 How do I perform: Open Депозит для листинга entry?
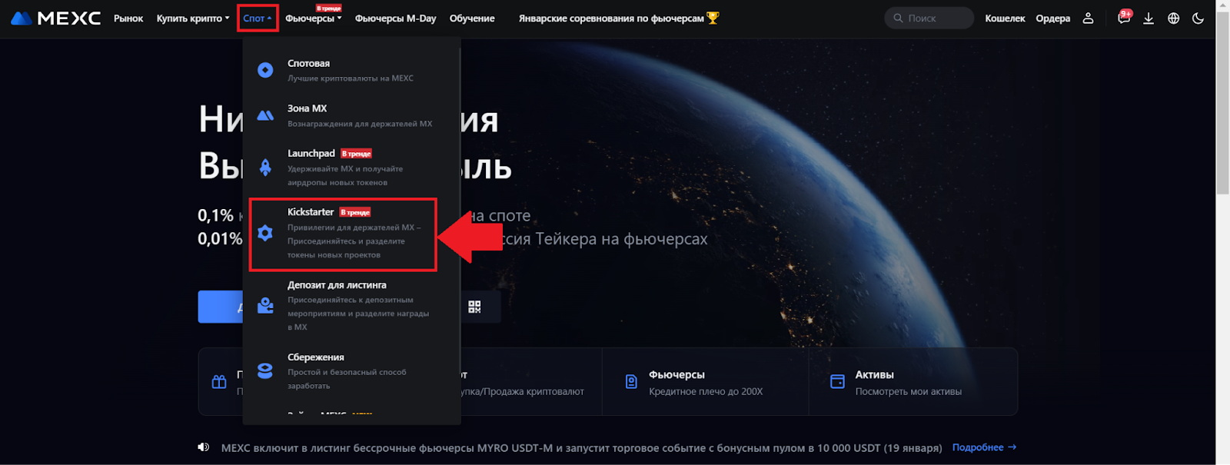tap(351, 305)
